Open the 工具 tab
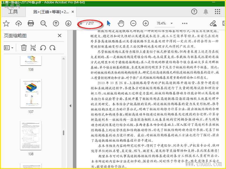Viewport: 226px width, 169px height. point(13,12)
